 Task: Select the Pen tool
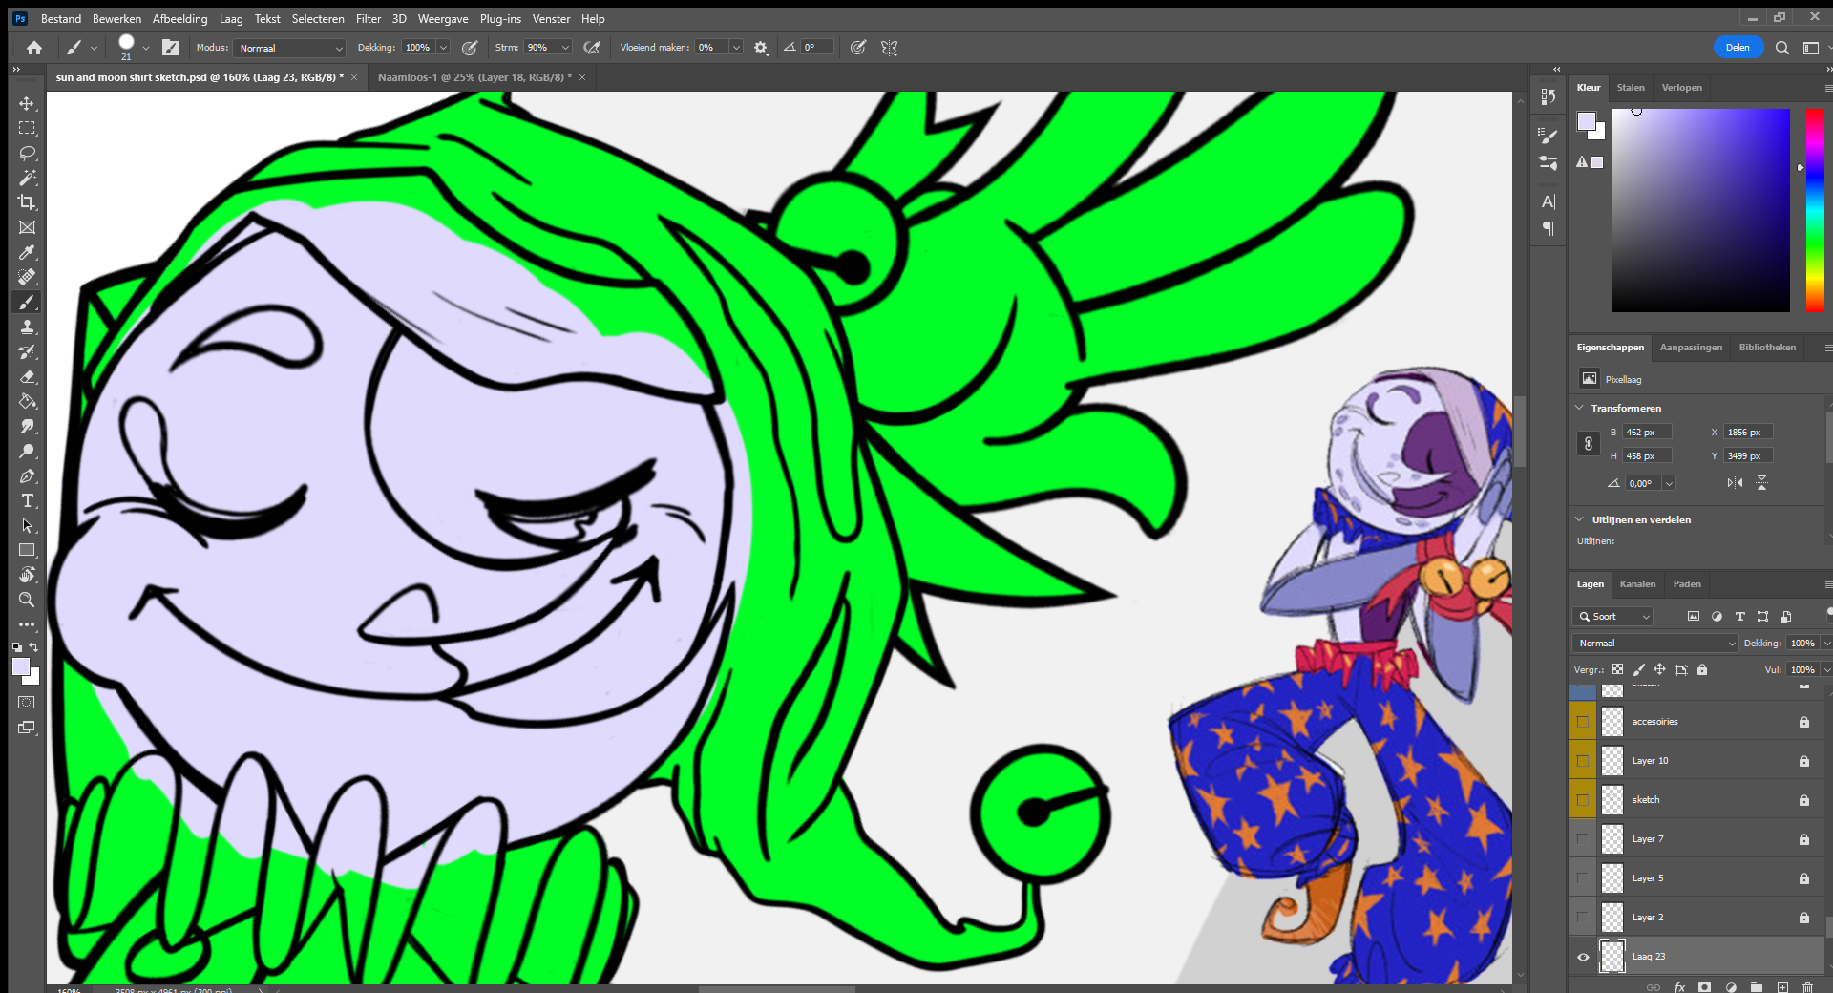pyautogui.click(x=27, y=475)
